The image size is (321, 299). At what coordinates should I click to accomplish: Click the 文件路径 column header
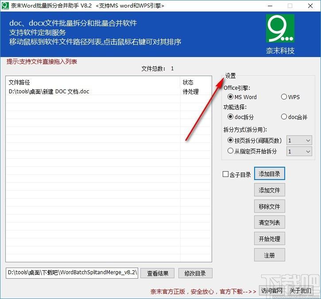(x=93, y=82)
